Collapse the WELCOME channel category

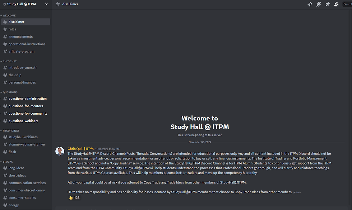(x=10, y=15)
